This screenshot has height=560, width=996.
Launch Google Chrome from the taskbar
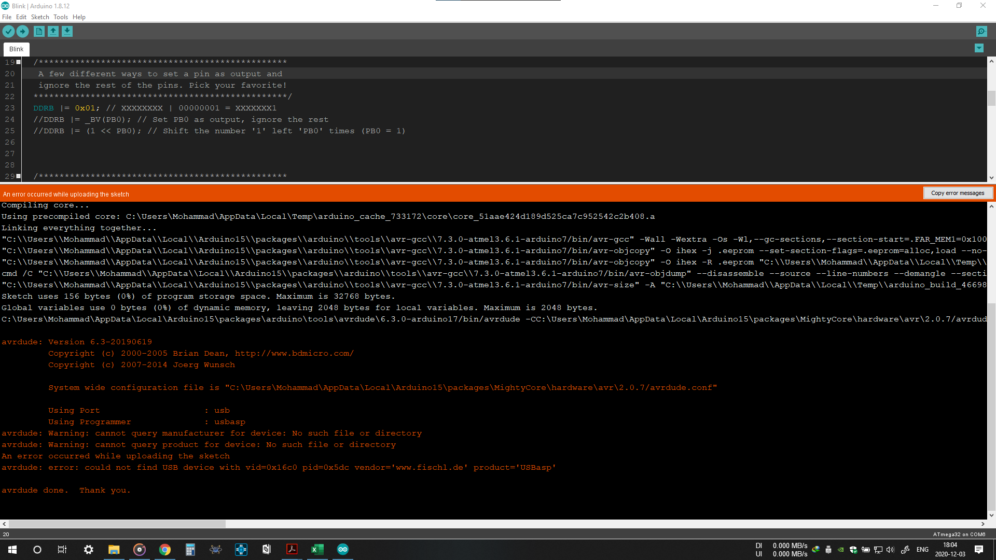pos(165,550)
